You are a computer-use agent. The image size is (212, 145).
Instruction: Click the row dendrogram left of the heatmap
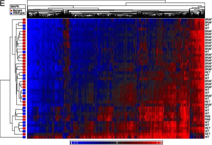[11, 78]
